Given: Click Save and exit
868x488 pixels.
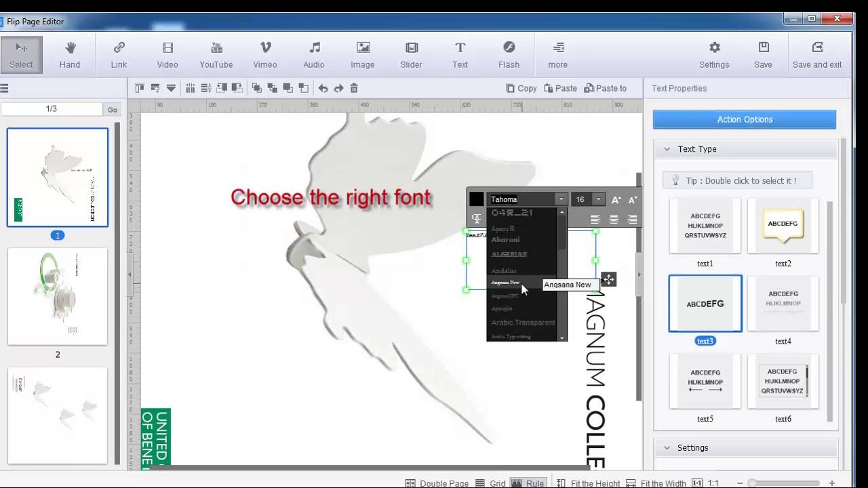Looking at the screenshot, I should [817, 55].
